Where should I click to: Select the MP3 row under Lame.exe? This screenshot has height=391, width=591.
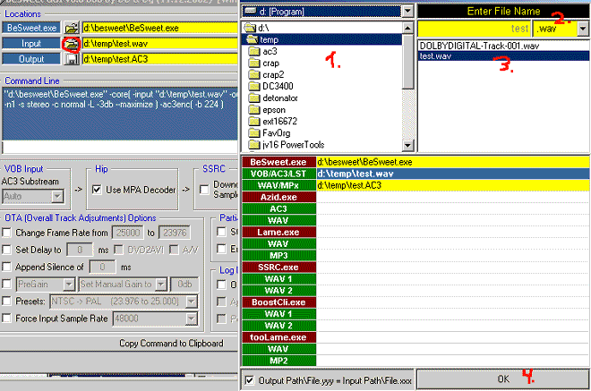click(x=278, y=255)
